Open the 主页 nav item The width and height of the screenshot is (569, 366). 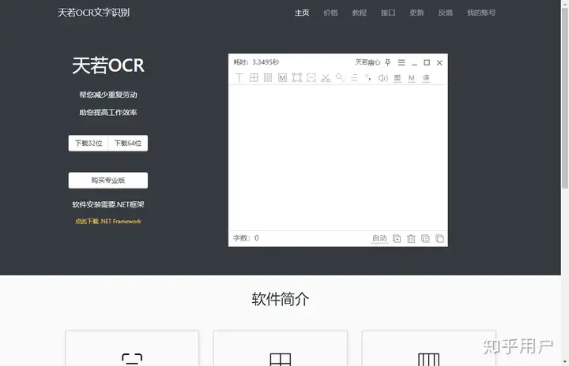click(x=302, y=13)
